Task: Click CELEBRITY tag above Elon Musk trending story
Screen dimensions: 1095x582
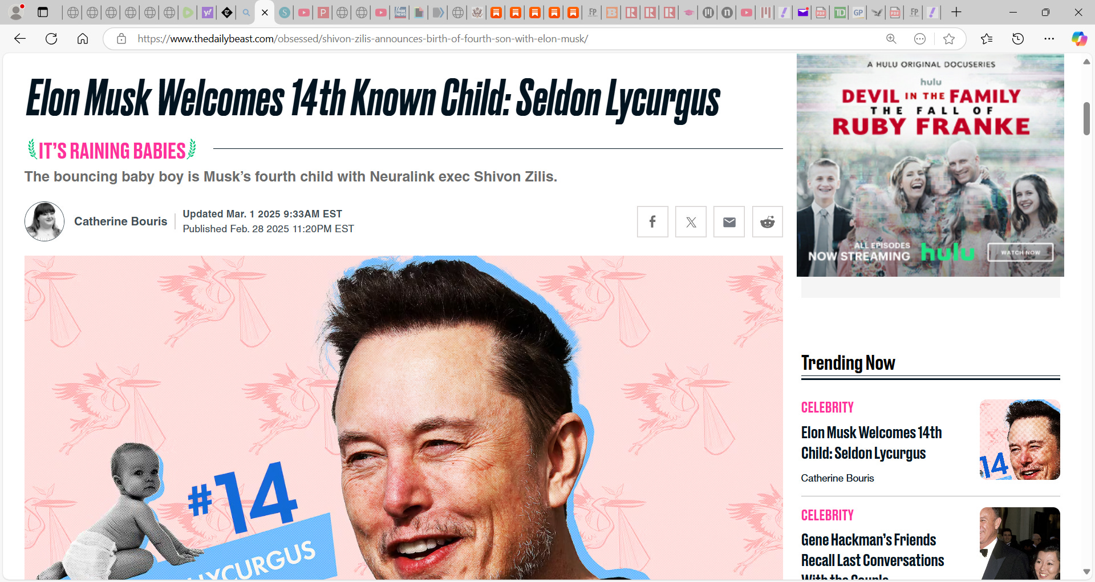Action: pos(827,407)
